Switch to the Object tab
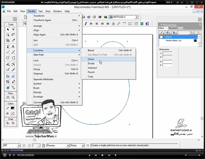 163,28
